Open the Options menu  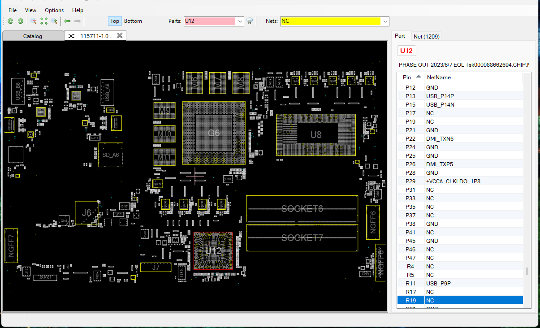click(x=54, y=10)
